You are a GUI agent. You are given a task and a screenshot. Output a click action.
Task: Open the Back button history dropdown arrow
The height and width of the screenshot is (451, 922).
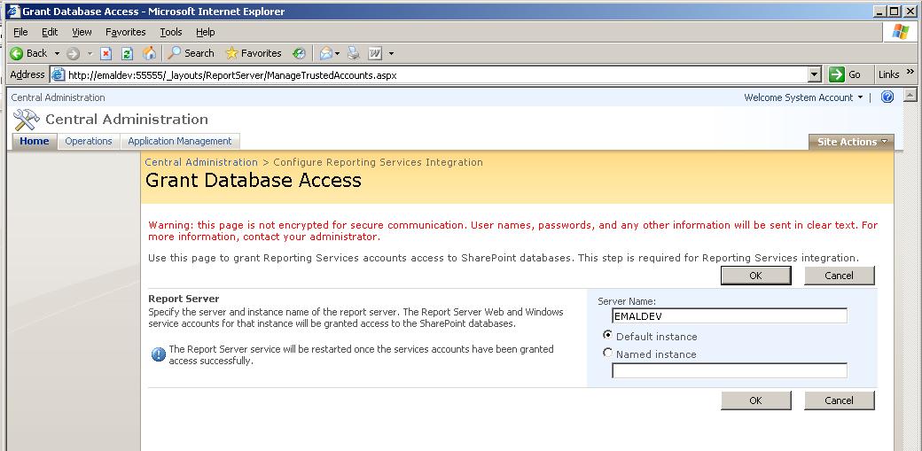click(57, 53)
